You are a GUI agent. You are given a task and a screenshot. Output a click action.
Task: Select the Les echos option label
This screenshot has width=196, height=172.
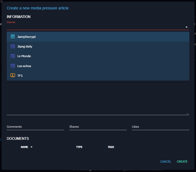point(24,66)
